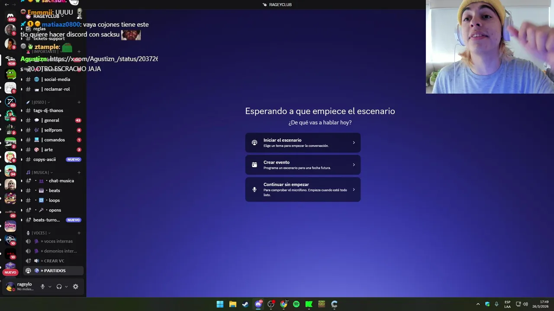Open the social-media channel
The height and width of the screenshot is (311, 554).
click(x=53, y=79)
